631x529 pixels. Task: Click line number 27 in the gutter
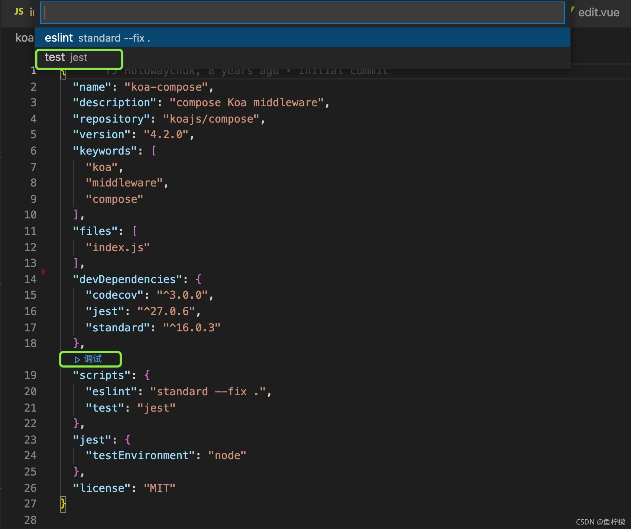click(x=30, y=504)
